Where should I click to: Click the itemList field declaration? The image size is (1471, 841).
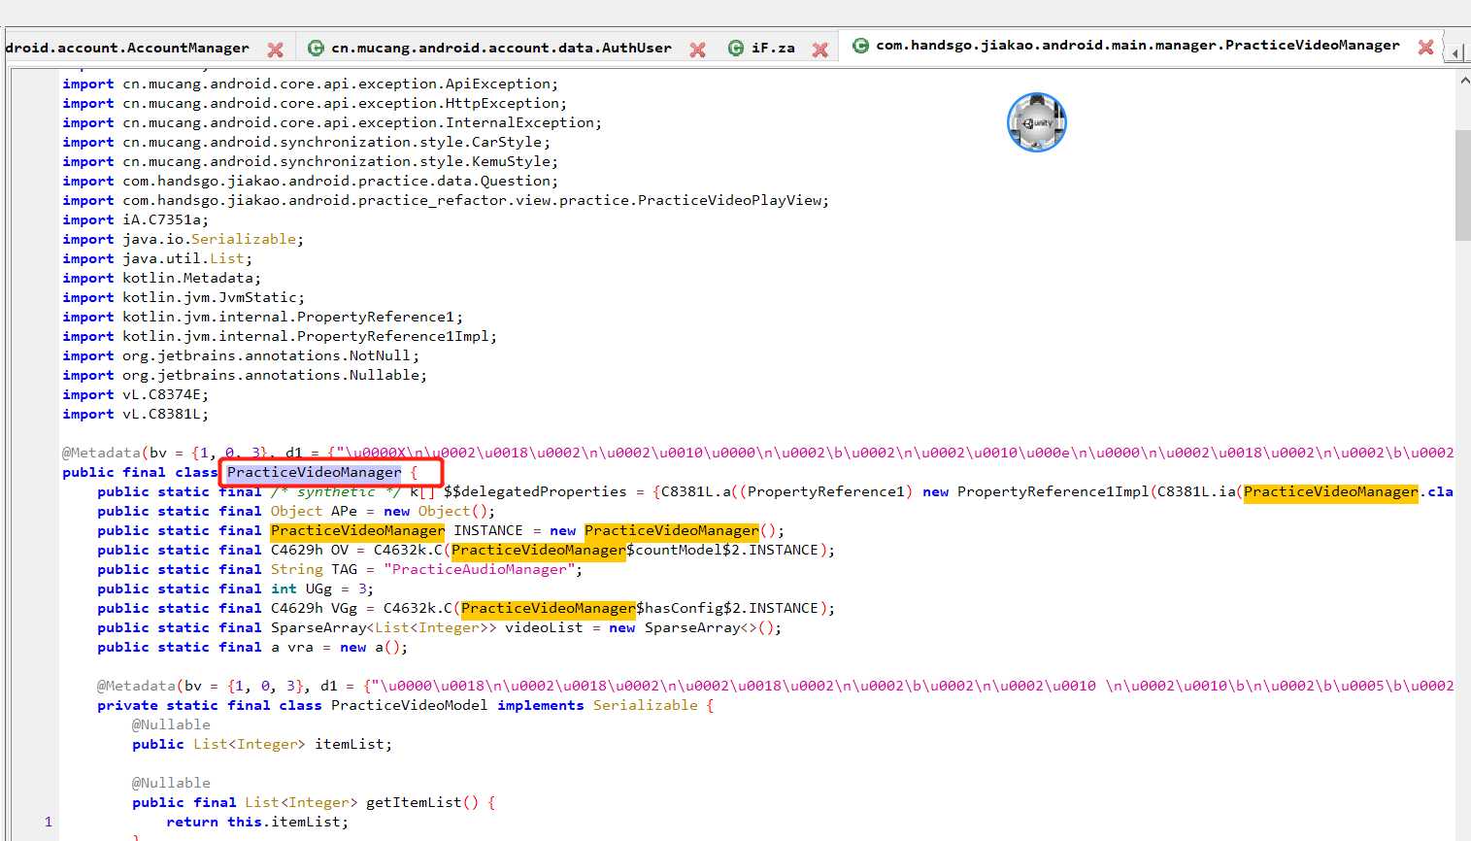pyautogui.click(x=262, y=744)
